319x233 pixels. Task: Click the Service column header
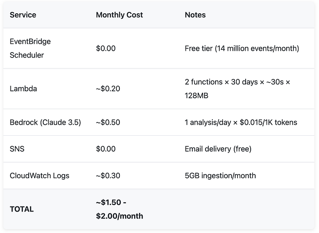(x=23, y=15)
